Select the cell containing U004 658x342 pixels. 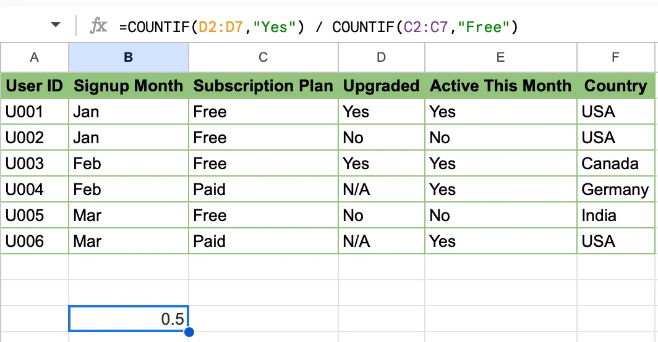(35, 190)
